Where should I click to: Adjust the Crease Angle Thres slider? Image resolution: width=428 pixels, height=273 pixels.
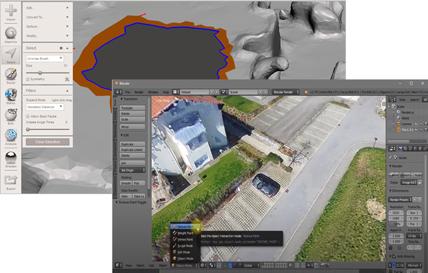click(47, 129)
